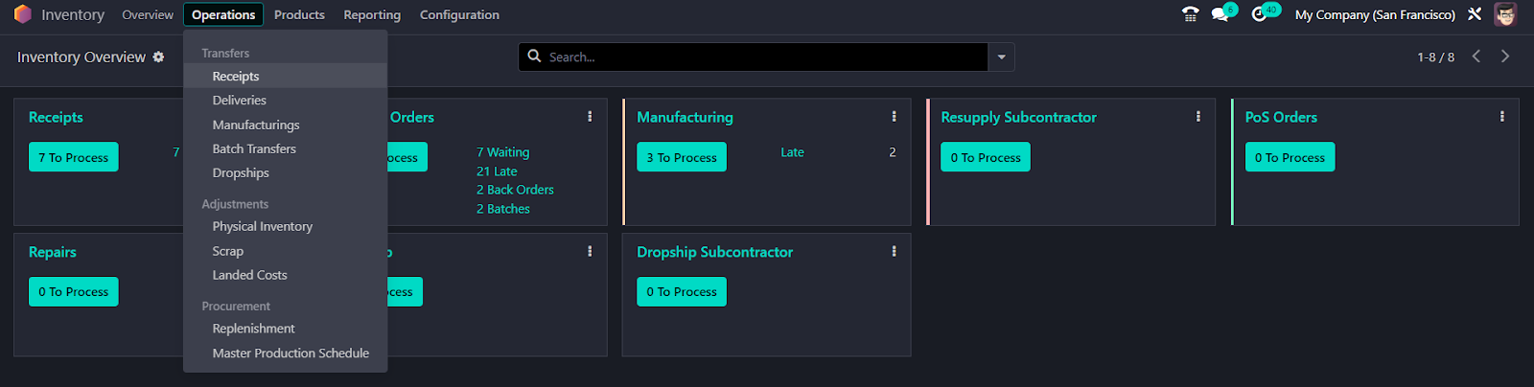The height and width of the screenshot is (387, 1534).
Task: Open the 21 Late link
Action: [497, 171]
